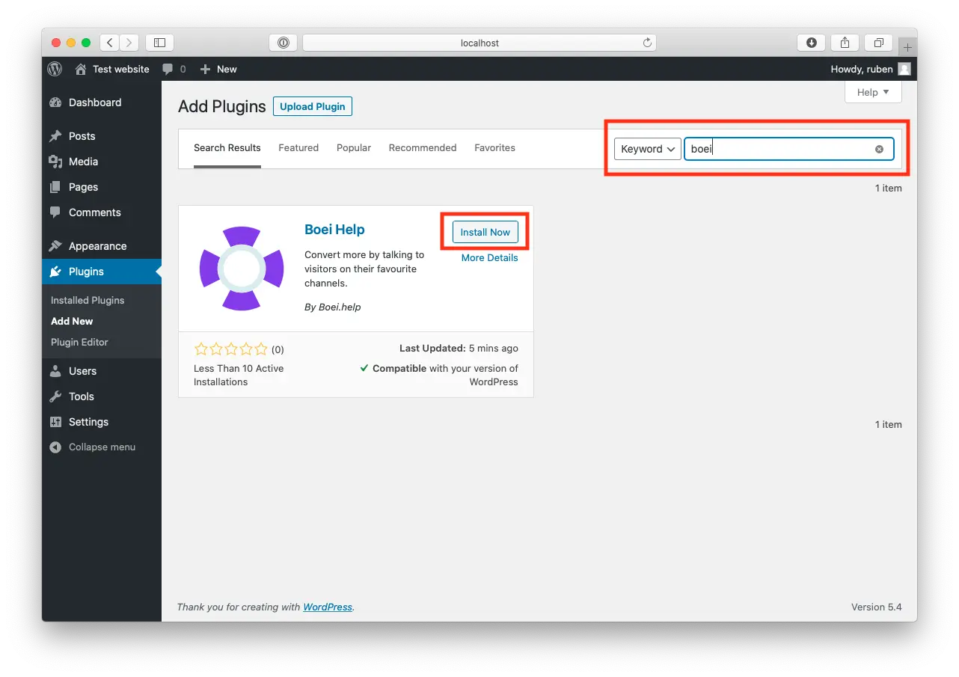This screenshot has width=959, height=677.
Task: Open Comments via the speech bubble icon
Action: tap(55, 212)
